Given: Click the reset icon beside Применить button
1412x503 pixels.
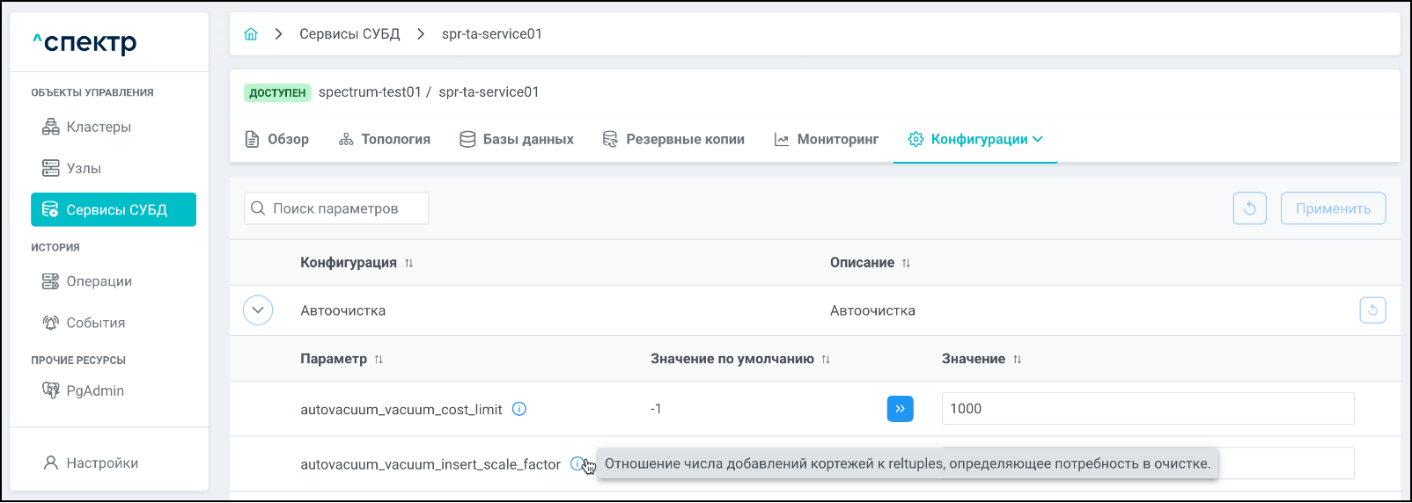Looking at the screenshot, I should coord(1249,208).
